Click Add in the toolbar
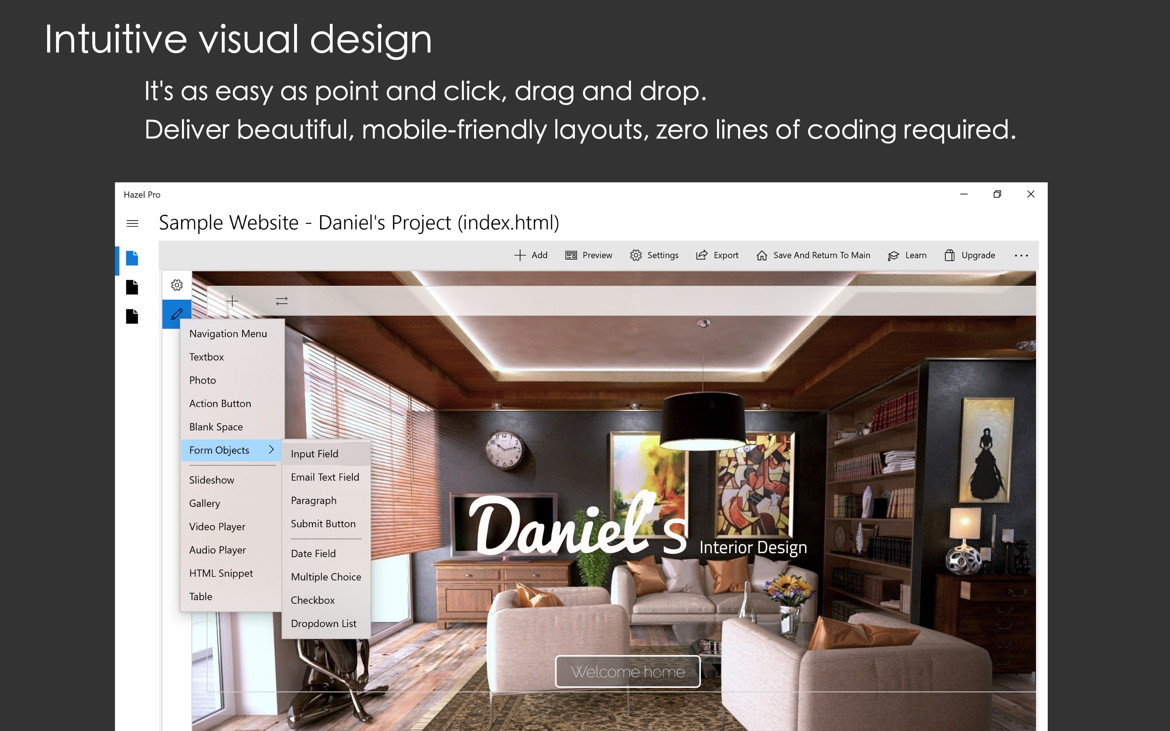This screenshot has height=731, width=1170. (x=531, y=255)
